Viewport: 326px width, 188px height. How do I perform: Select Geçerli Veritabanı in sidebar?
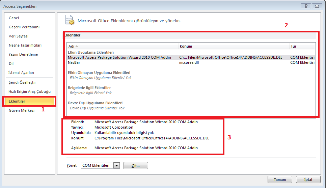tap(24, 27)
